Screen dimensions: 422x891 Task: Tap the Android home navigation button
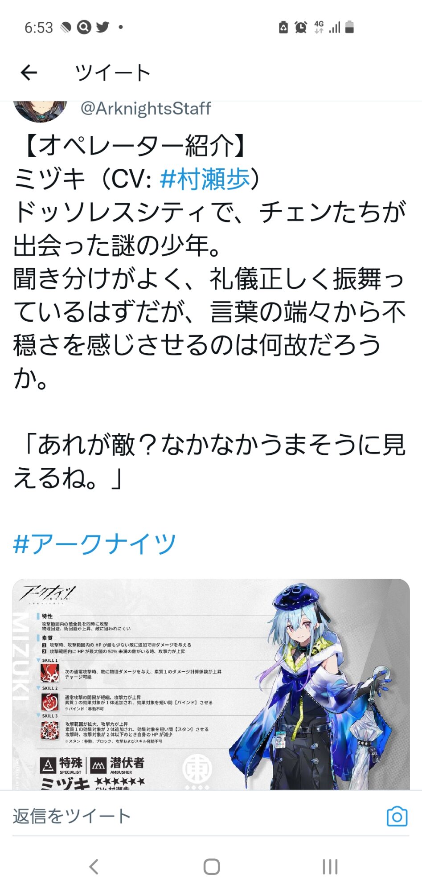[x=212, y=867]
